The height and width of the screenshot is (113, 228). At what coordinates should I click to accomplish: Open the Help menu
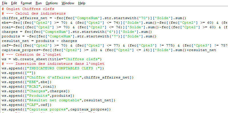82,3
